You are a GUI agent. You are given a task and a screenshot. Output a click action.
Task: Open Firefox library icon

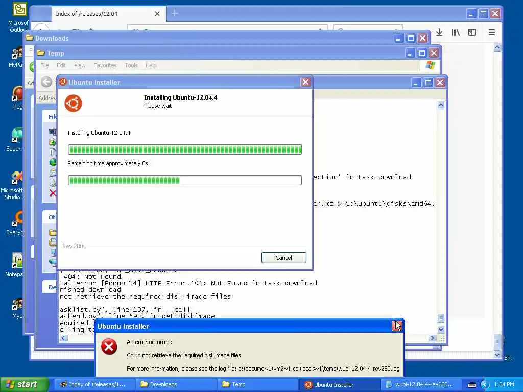456,32
